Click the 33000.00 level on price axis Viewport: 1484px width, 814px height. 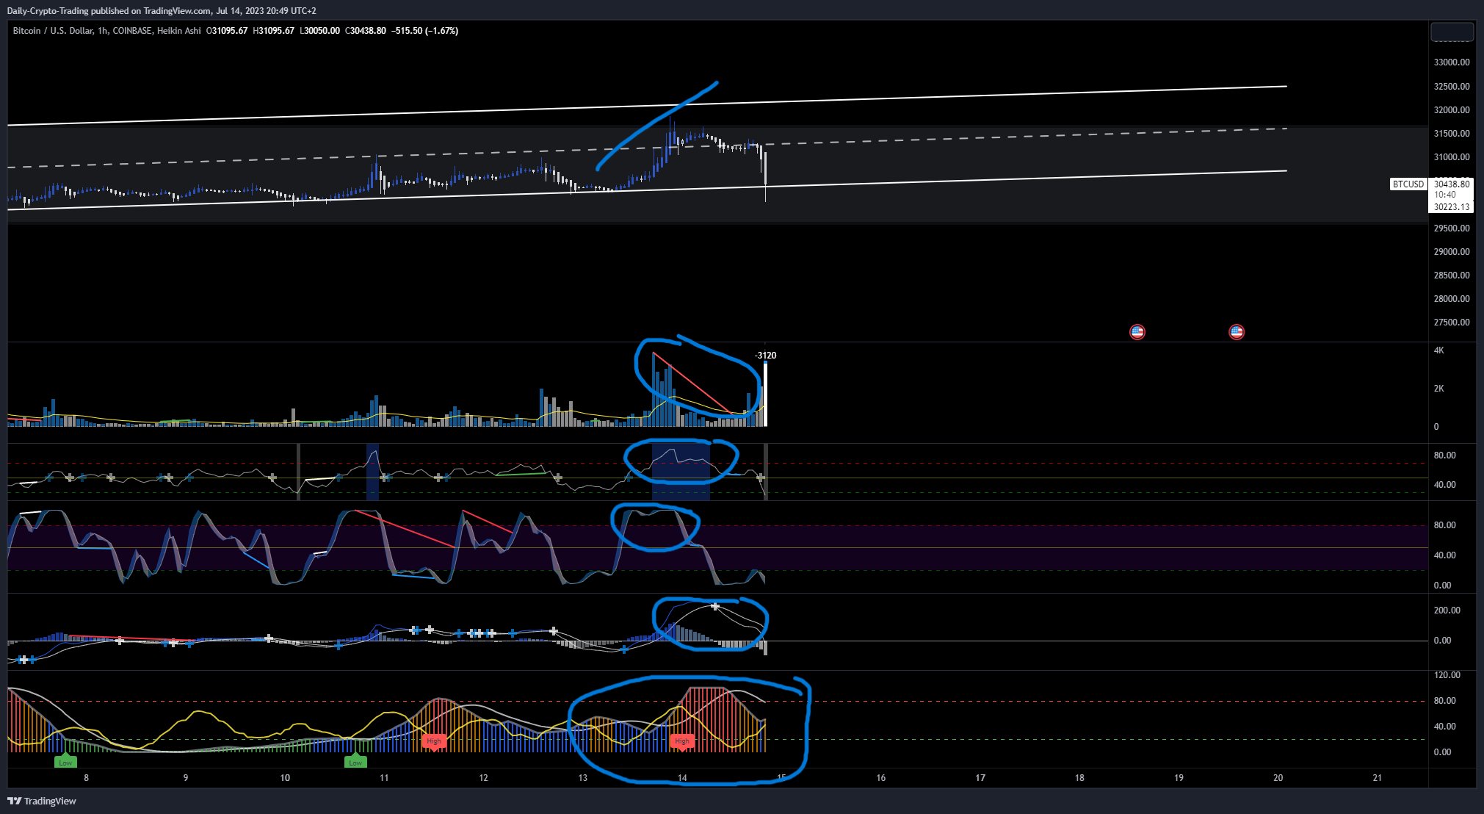pos(1451,62)
